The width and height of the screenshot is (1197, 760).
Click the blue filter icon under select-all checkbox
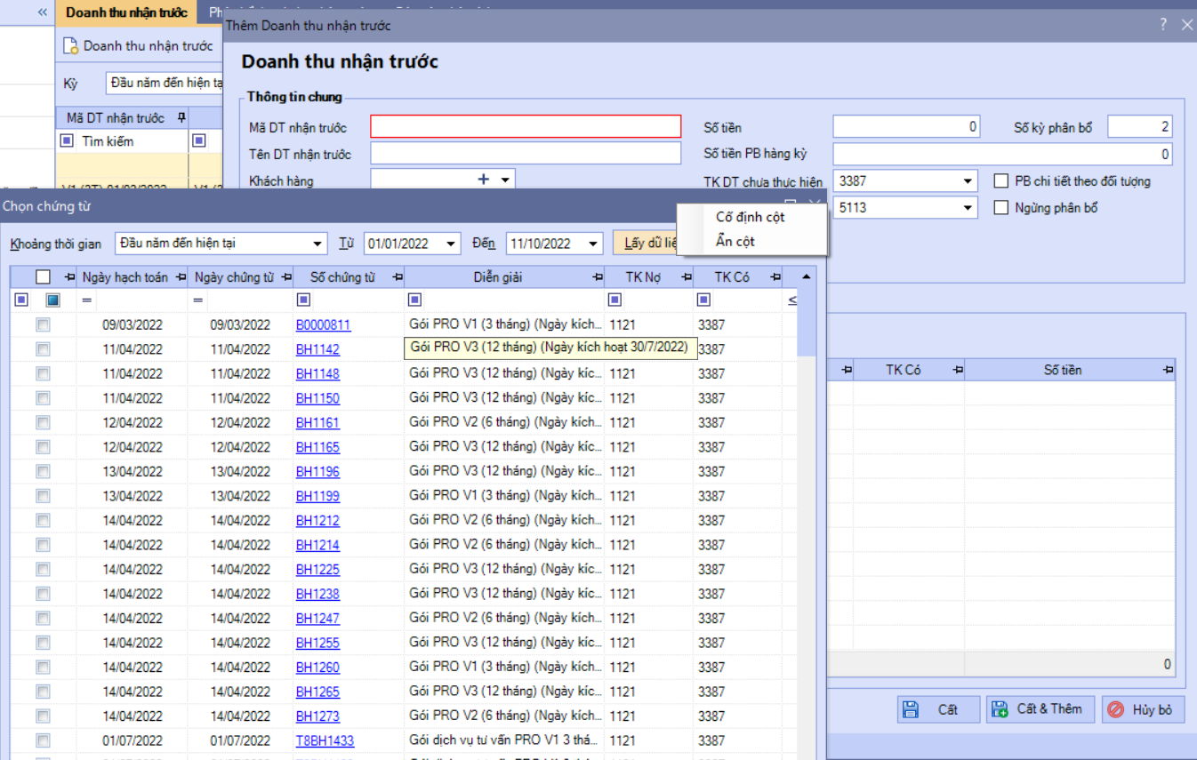[x=52, y=300]
